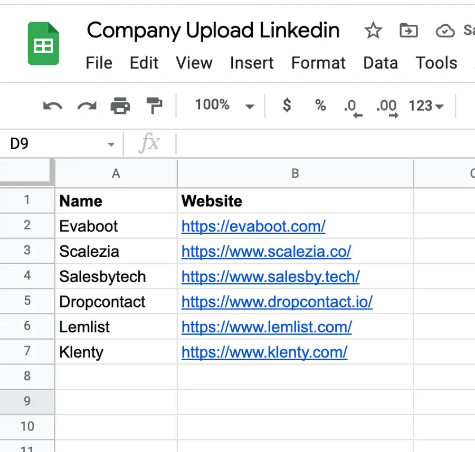Move the spreadsheet to a folder
The height and width of the screenshot is (452, 475).
point(408,31)
